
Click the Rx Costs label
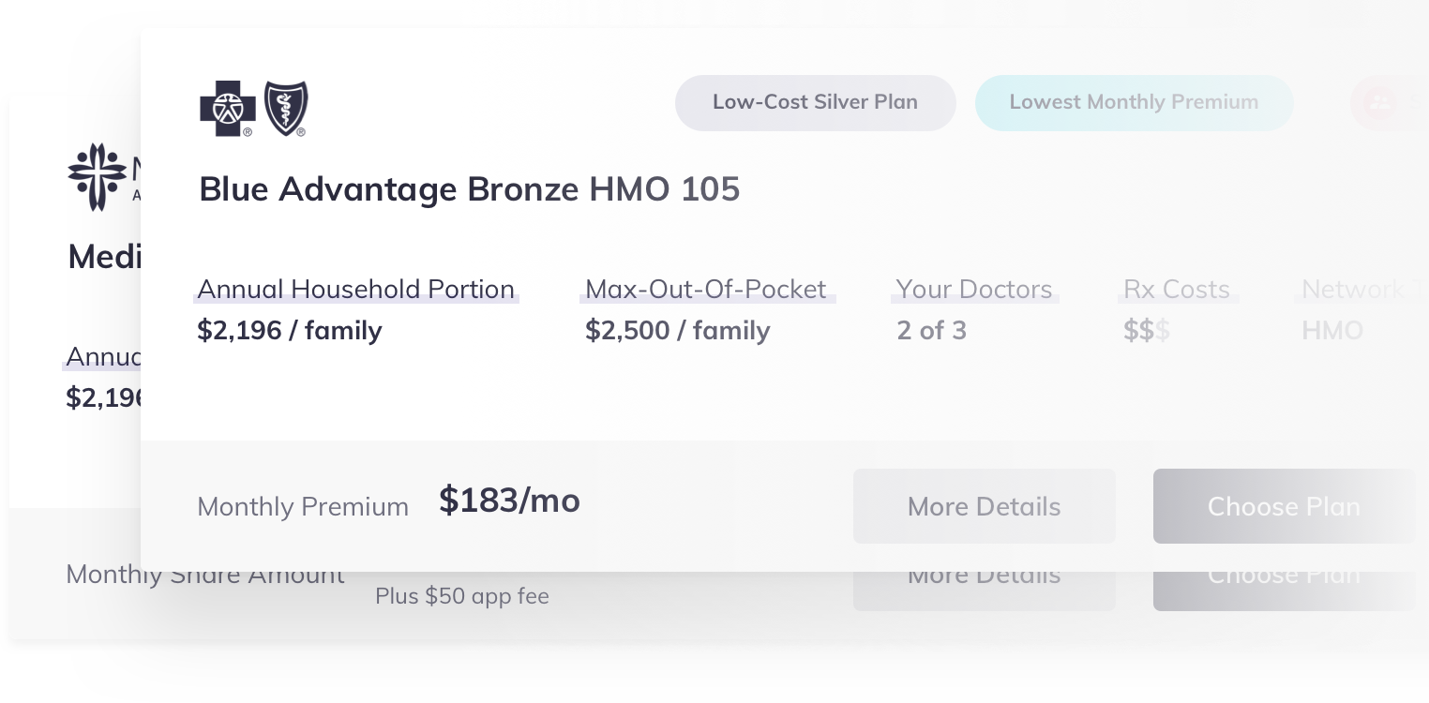coord(1177,289)
